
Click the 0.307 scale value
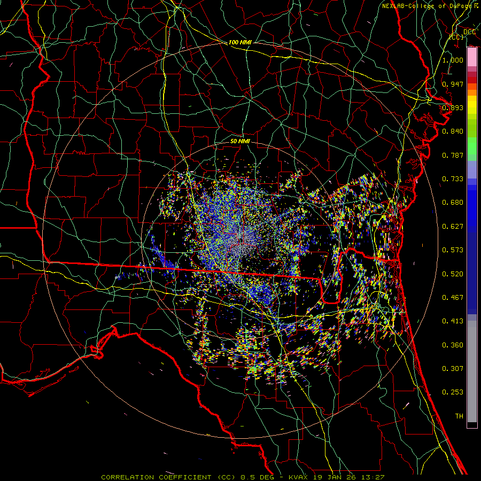[x=453, y=369]
